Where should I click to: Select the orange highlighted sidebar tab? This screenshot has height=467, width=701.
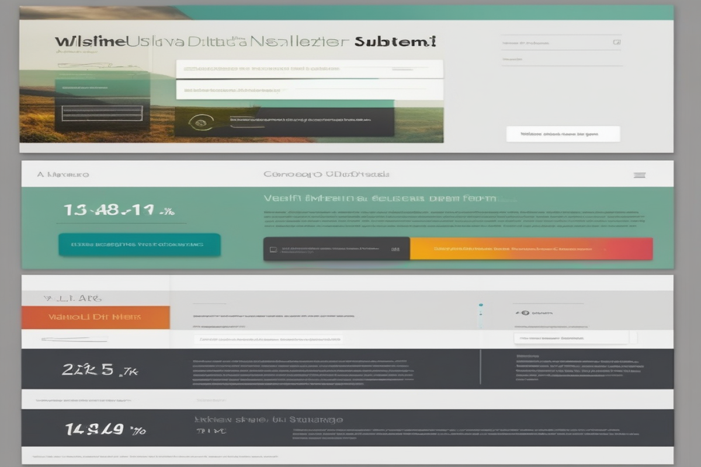pos(95,318)
